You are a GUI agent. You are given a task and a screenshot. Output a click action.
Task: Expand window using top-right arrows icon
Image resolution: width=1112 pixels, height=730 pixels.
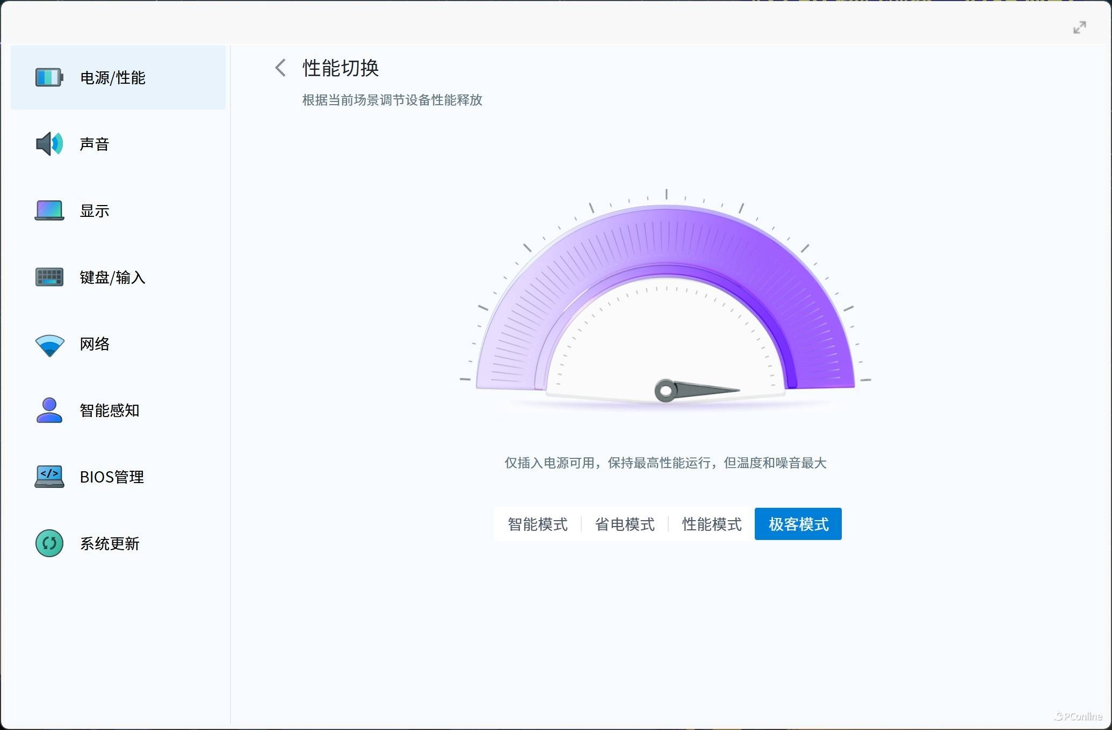coord(1079,27)
